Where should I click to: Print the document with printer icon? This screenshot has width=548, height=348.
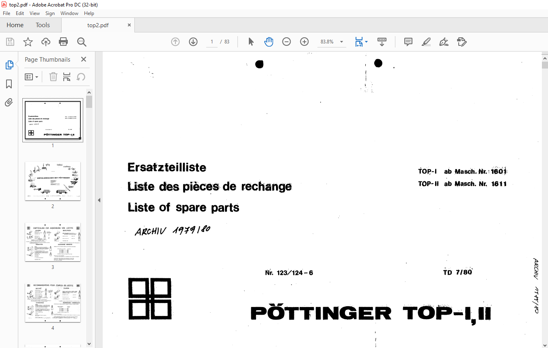click(63, 42)
